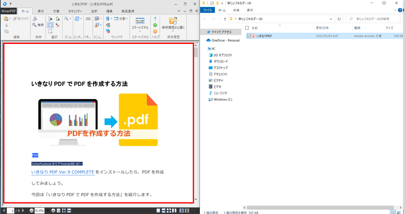
Task: Click the paste clipboard icon in 編集 group
Action: coord(6,19)
